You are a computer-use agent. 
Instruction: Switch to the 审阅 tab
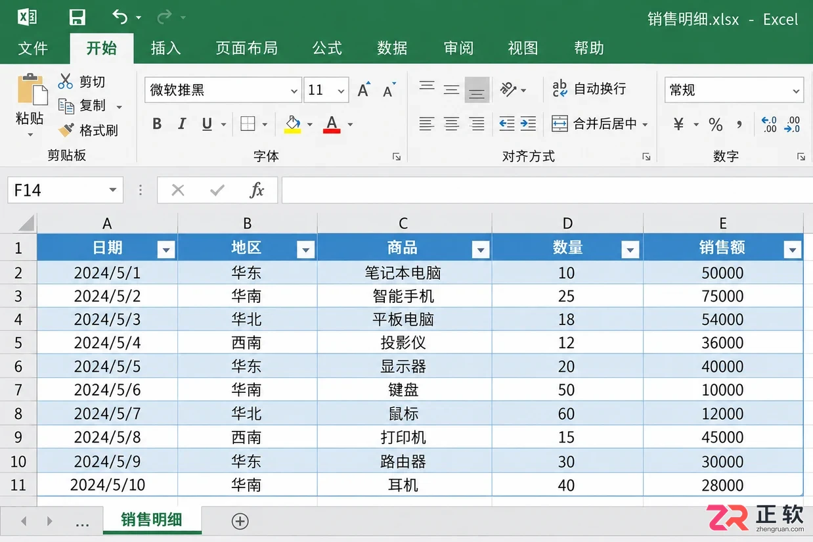point(458,48)
